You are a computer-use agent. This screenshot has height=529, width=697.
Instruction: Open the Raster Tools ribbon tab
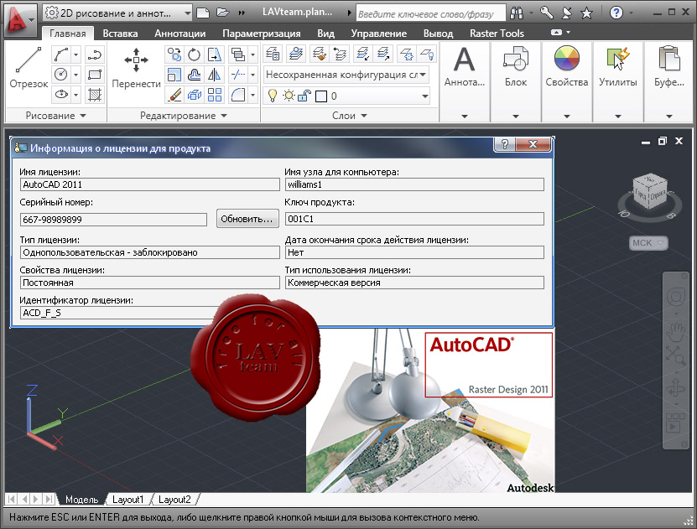click(x=497, y=34)
